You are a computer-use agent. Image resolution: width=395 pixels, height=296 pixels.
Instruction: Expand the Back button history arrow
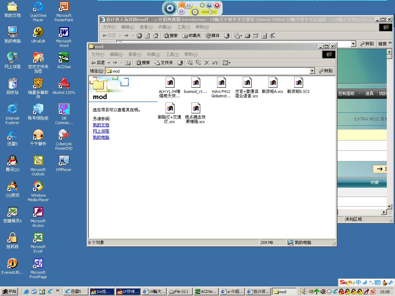(109, 63)
